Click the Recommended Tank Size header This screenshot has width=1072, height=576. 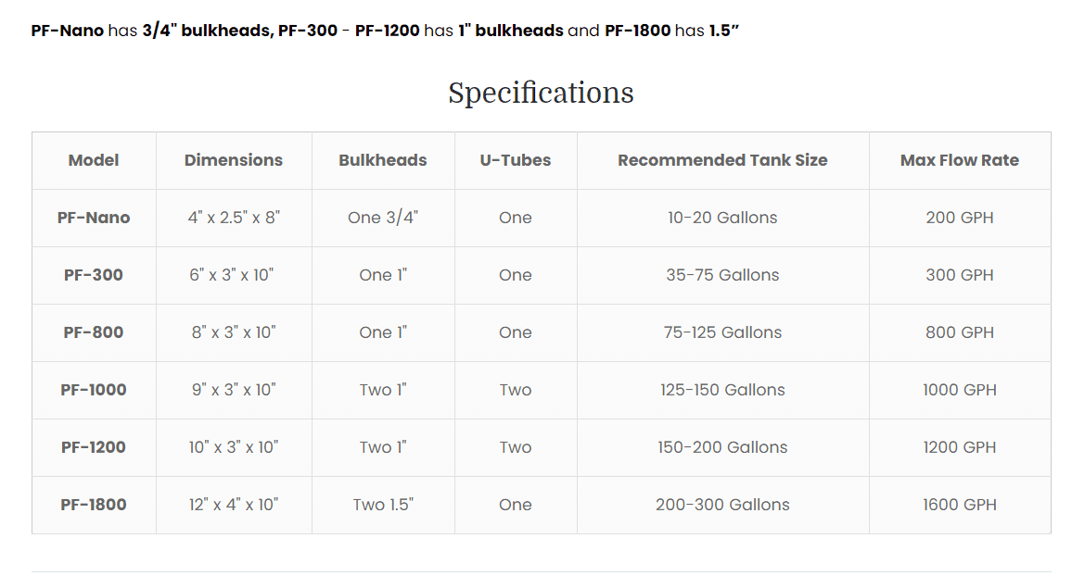[722, 160]
